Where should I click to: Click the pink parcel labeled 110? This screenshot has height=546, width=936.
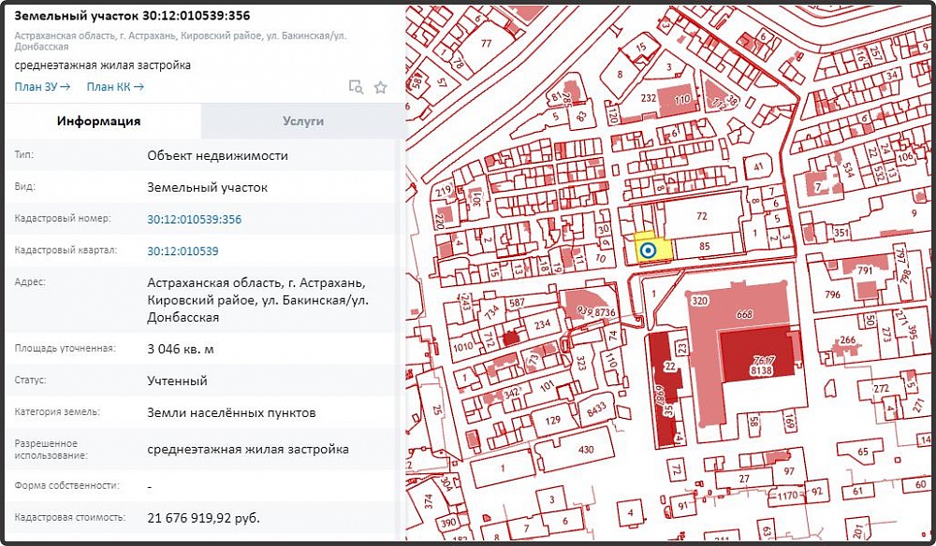click(680, 100)
